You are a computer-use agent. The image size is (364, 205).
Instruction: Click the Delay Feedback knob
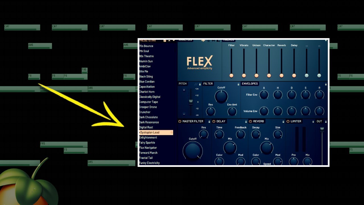coord(241,134)
